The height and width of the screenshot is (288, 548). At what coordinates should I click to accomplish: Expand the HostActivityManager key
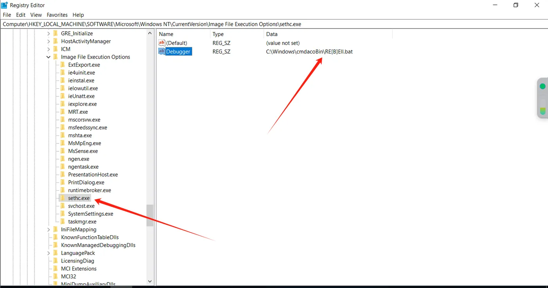click(x=49, y=41)
